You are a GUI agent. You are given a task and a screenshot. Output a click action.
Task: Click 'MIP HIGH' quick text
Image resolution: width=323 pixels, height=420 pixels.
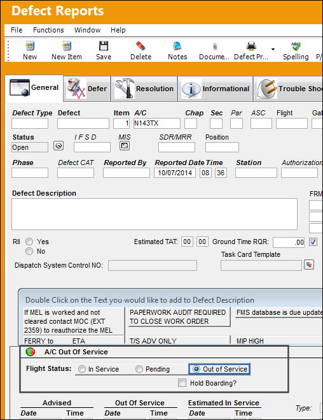coord(278,341)
